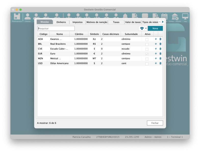
Task: Open edit icon for the EUR row
Action: [x=156, y=54]
